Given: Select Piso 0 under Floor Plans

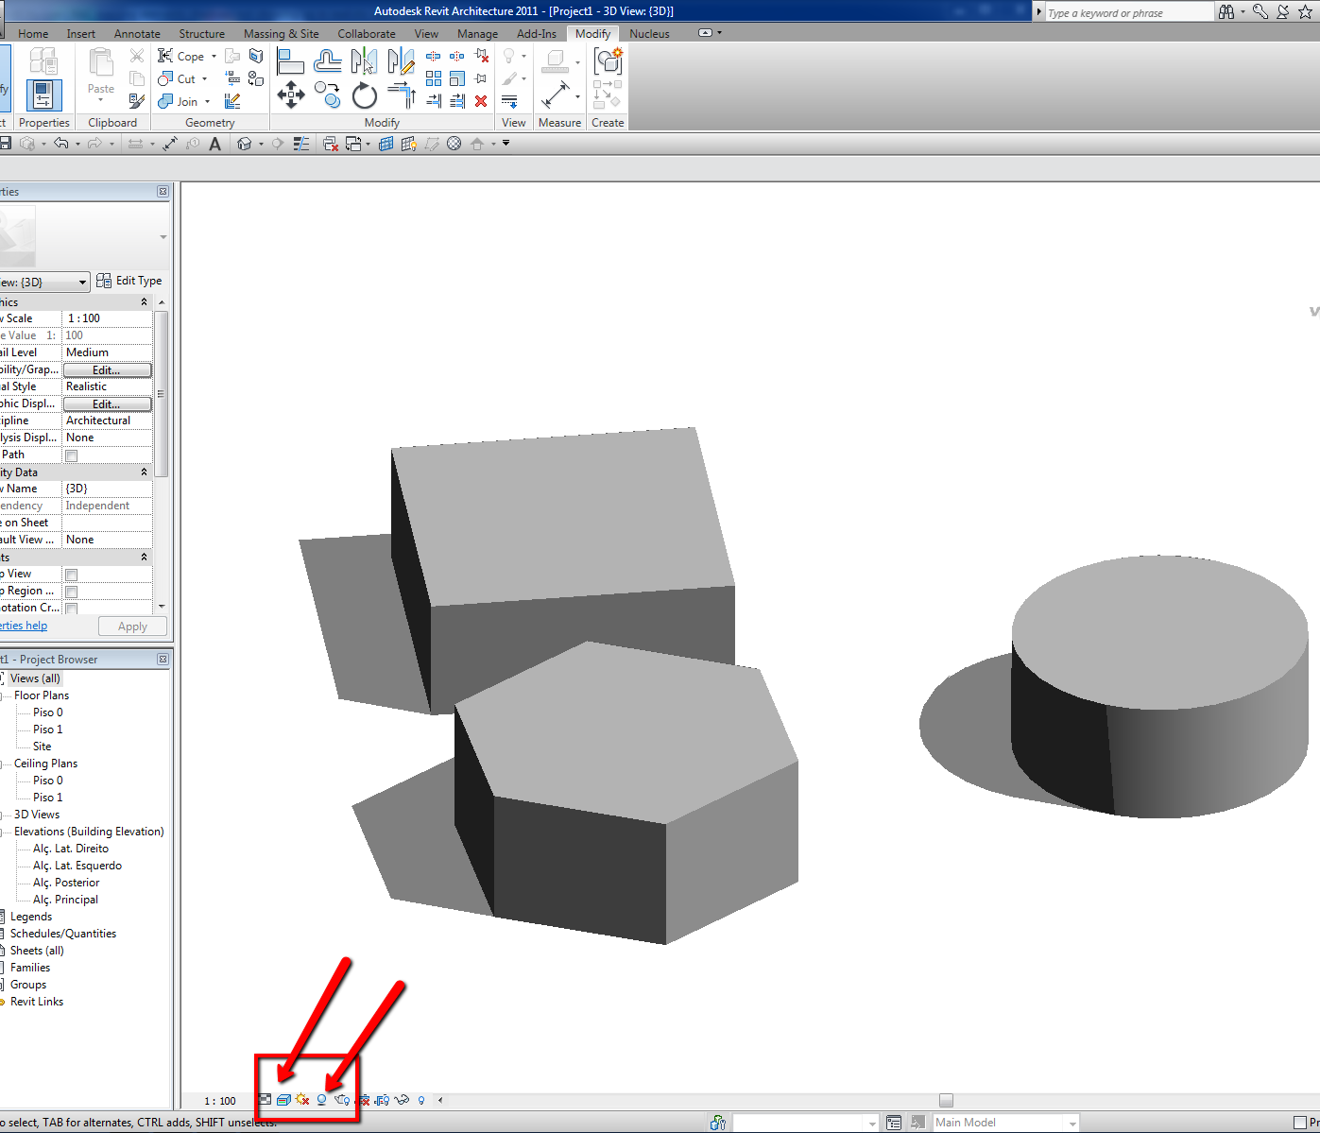Looking at the screenshot, I should click(48, 712).
